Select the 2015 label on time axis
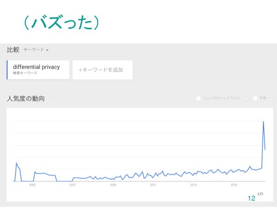 tap(234, 185)
